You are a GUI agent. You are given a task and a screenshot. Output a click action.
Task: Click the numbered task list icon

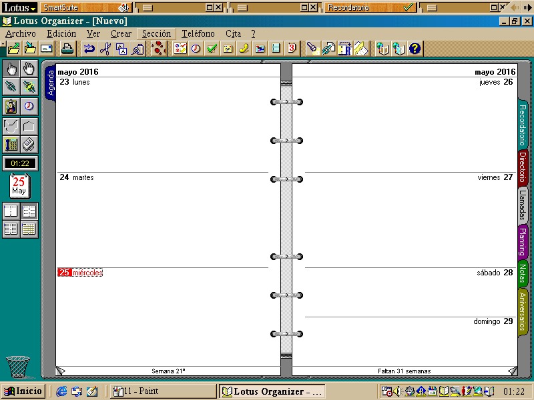click(180, 48)
